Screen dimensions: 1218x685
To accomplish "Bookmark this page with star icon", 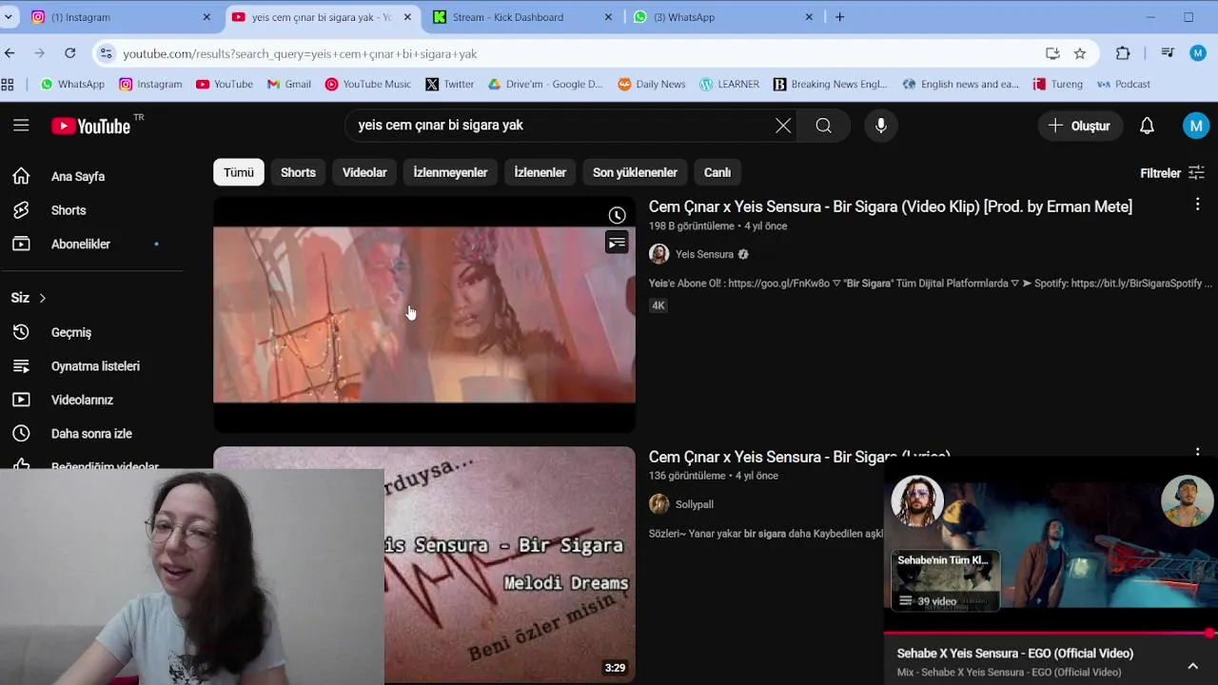I will (1080, 53).
